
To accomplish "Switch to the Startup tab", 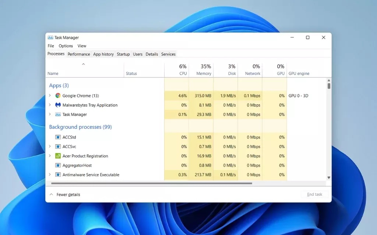I will [123, 54].
